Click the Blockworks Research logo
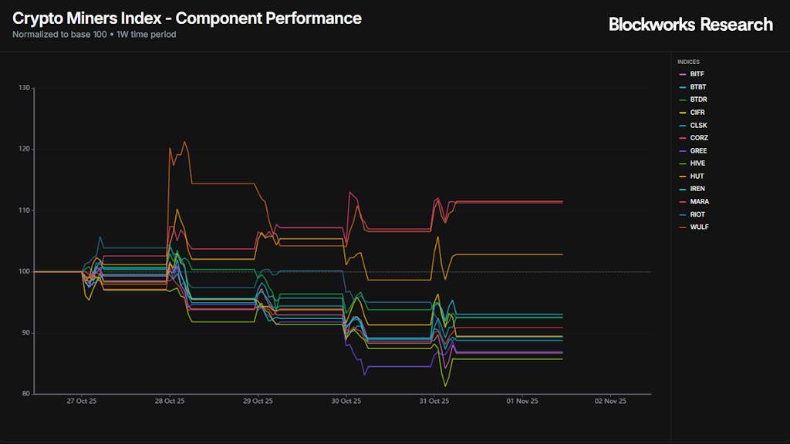 pyautogui.click(x=690, y=25)
